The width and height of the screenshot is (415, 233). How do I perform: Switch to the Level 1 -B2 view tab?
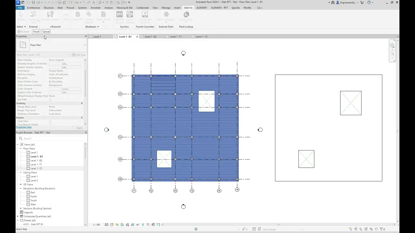150,37
